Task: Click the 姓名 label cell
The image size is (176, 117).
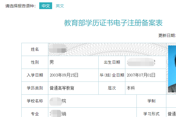Action: point(35,49)
